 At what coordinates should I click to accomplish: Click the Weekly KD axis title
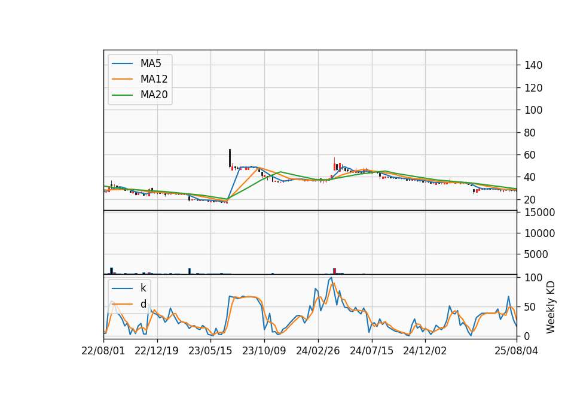coord(551,307)
